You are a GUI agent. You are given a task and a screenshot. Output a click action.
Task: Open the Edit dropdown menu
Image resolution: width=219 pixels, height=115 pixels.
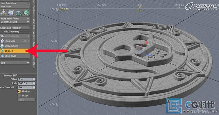pyautogui.click(x=15, y=63)
